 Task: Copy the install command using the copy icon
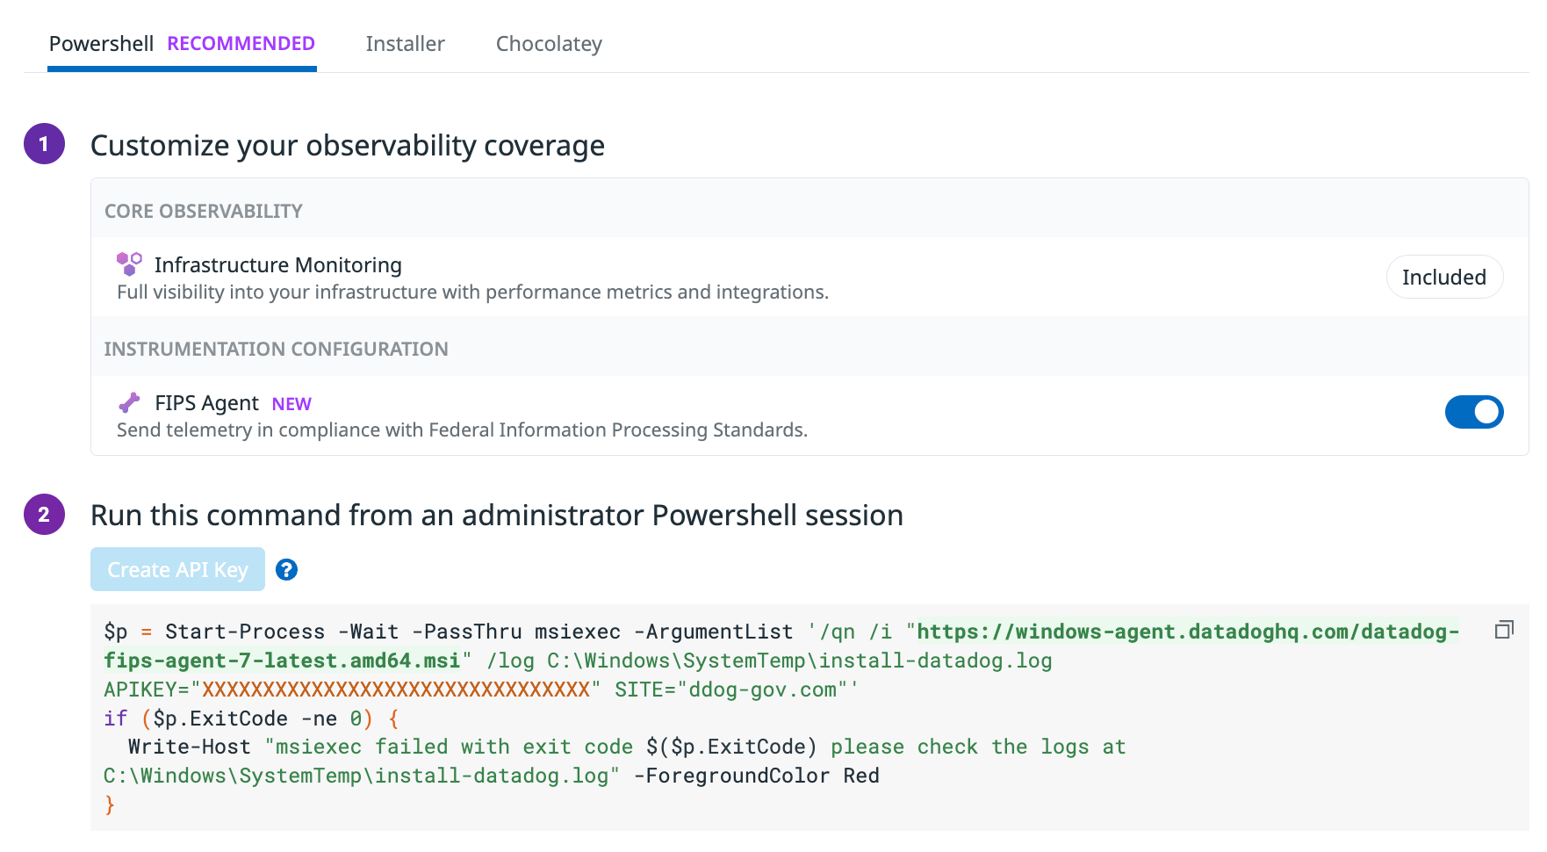tap(1503, 630)
